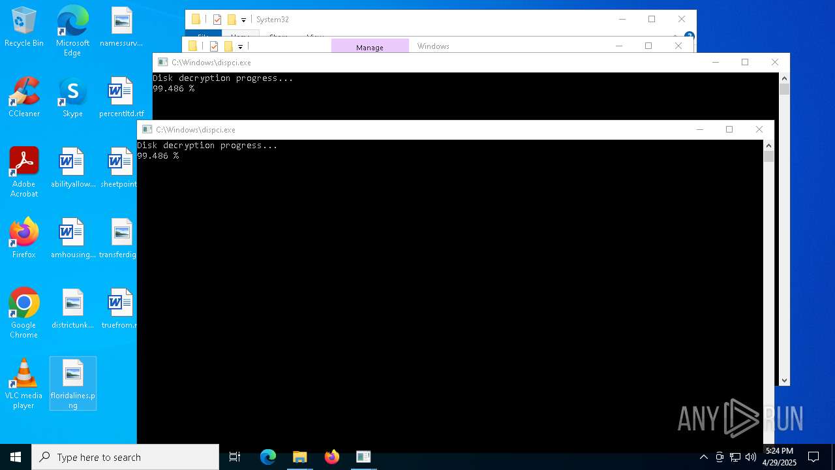The width and height of the screenshot is (835, 470).
Task: Switch to dispci.exe console on taskbar
Action: pos(363,457)
